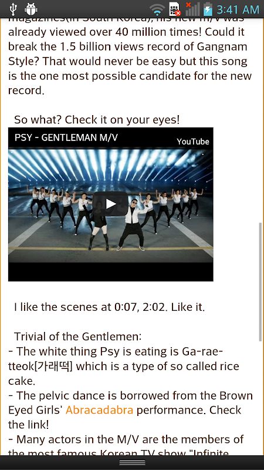Tap the 3:41 AM clock
This screenshot has width=264, height=470.
(238, 9)
